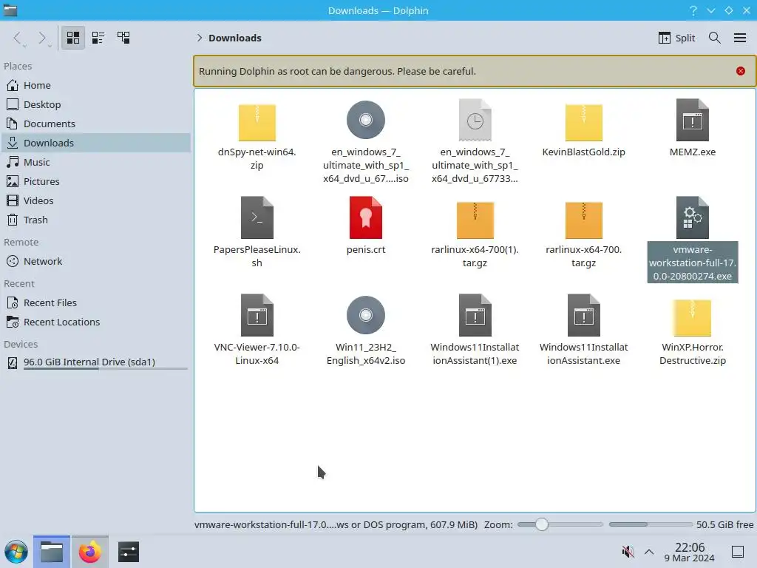Select vmware-workstation-full exe icon
Viewport: 757px width, 568px height.
coord(692,218)
